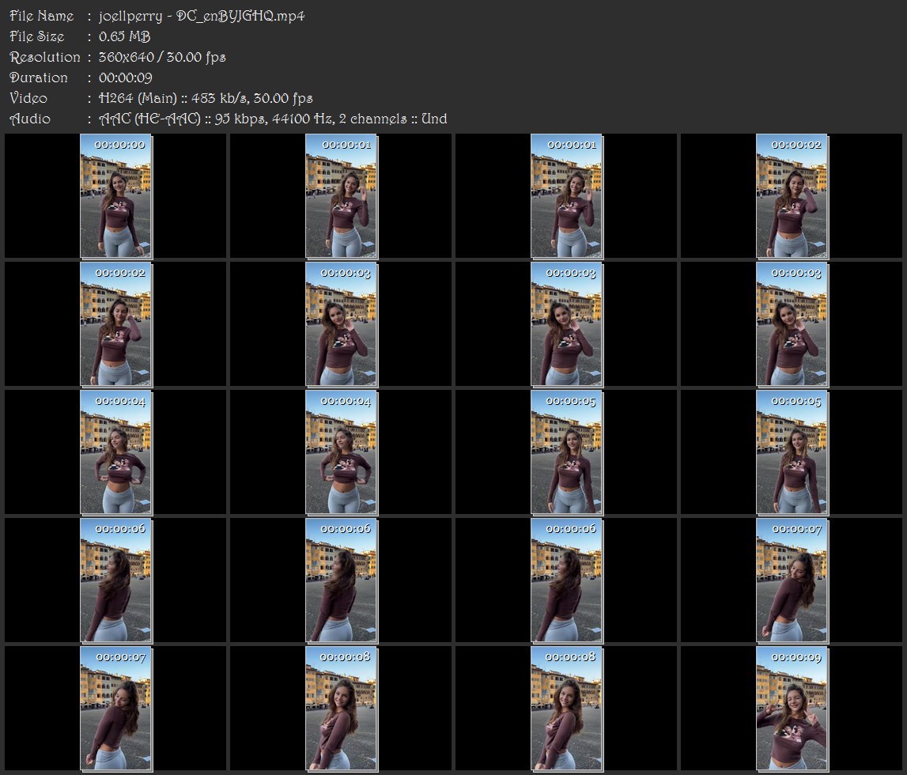Select the second thumbnail stamped 00:00:06
Viewport: 907px width, 775px height.
pos(342,580)
